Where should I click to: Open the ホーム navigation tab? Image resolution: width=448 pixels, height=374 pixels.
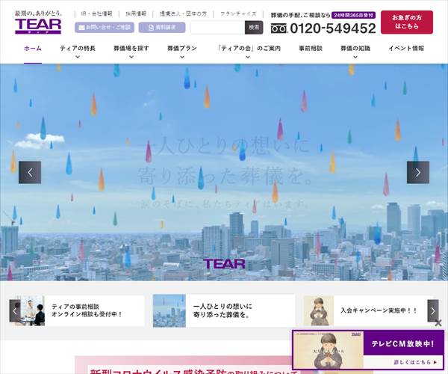pos(33,49)
